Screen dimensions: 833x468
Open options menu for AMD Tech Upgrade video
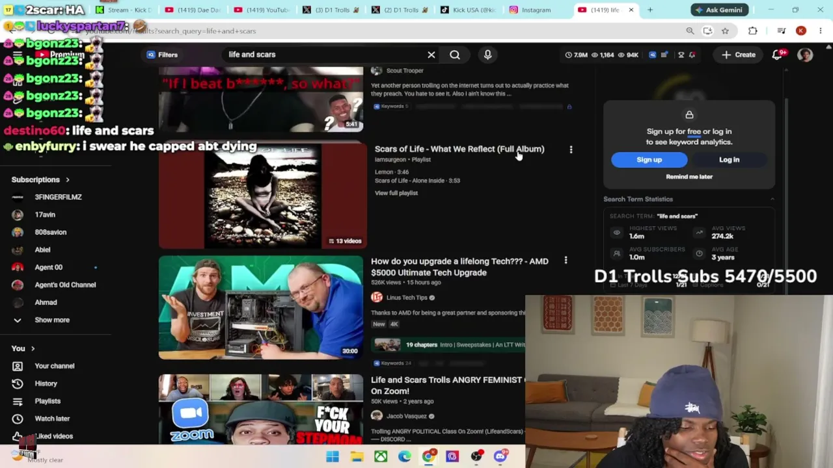[x=566, y=261]
